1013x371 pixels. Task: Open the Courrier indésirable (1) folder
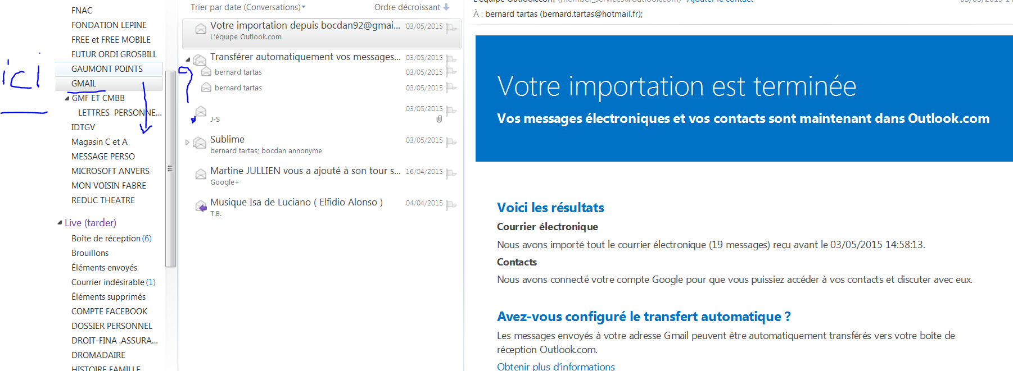(113, 282)
